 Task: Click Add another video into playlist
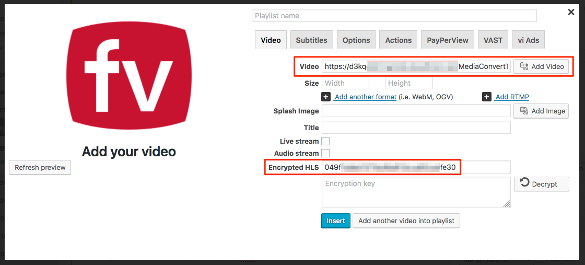coord(406,221)
